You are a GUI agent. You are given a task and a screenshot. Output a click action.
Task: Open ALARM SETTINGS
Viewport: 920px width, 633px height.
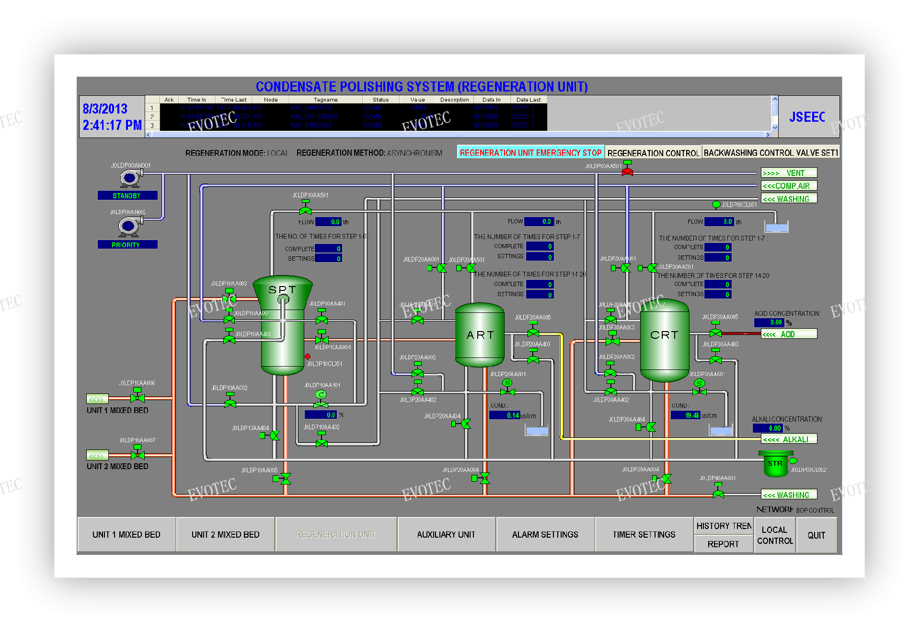(545, 534)
